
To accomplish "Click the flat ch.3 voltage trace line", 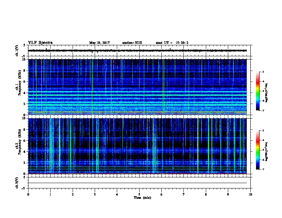I will pos(137,183).
